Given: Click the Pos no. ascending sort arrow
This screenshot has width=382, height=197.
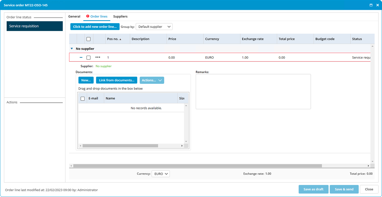Looking at the screenshot, I should [120, 39].
